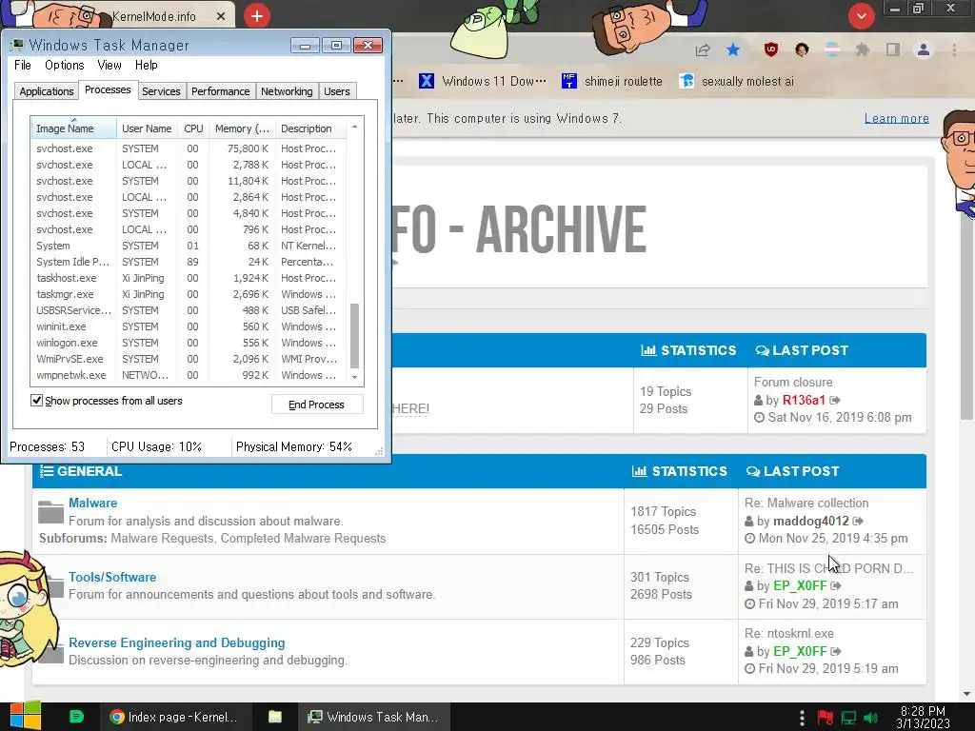The width and height of the screenshot is (975, 731).
Task: Switch to the Users tab
Action: pyautogui.click(x=336, y=91)
